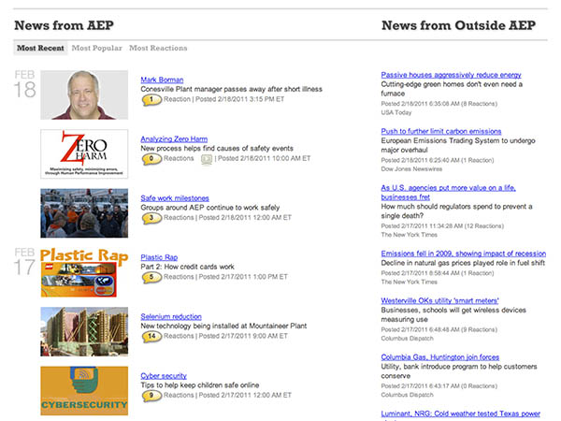Click the 'News from Outside AEP' heading
This screenshot has width=561, height=421.
[x=459, y=25]
